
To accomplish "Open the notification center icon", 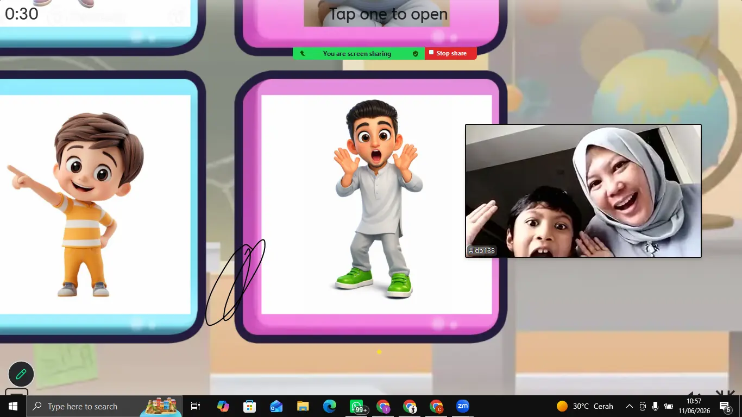I will pos(725,406).
